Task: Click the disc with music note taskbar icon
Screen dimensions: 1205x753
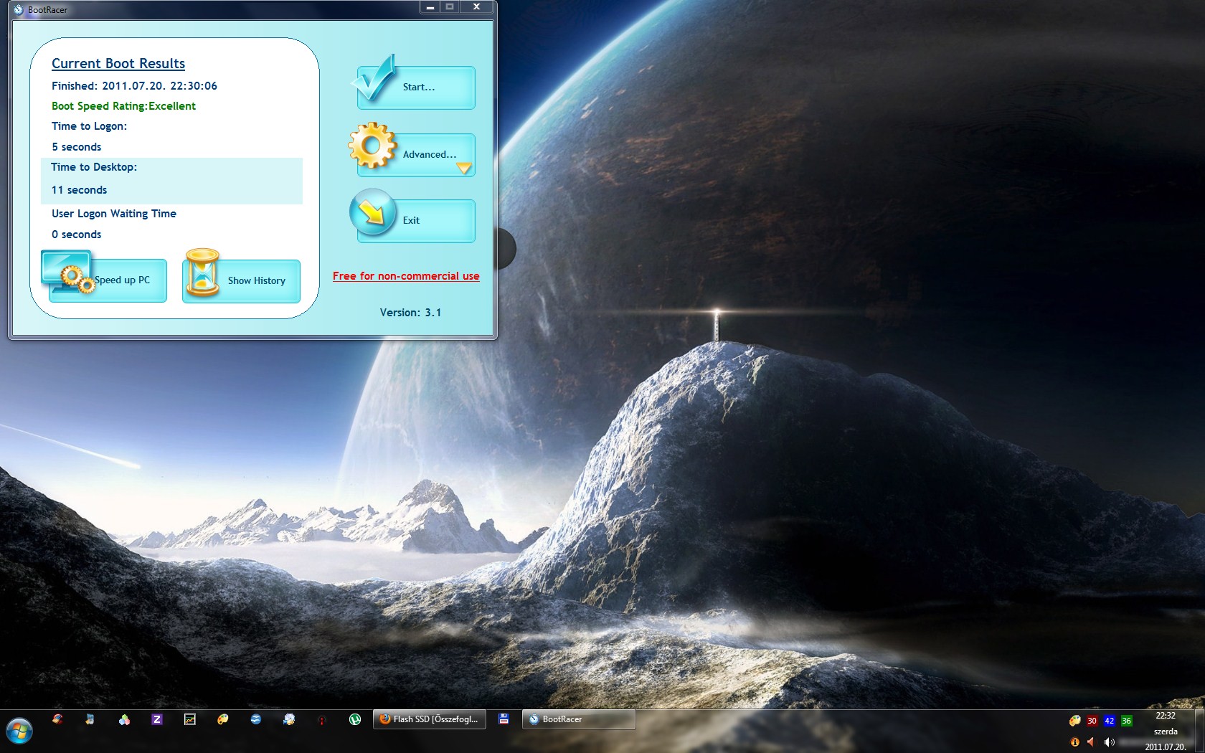Action: coord(289,719)
